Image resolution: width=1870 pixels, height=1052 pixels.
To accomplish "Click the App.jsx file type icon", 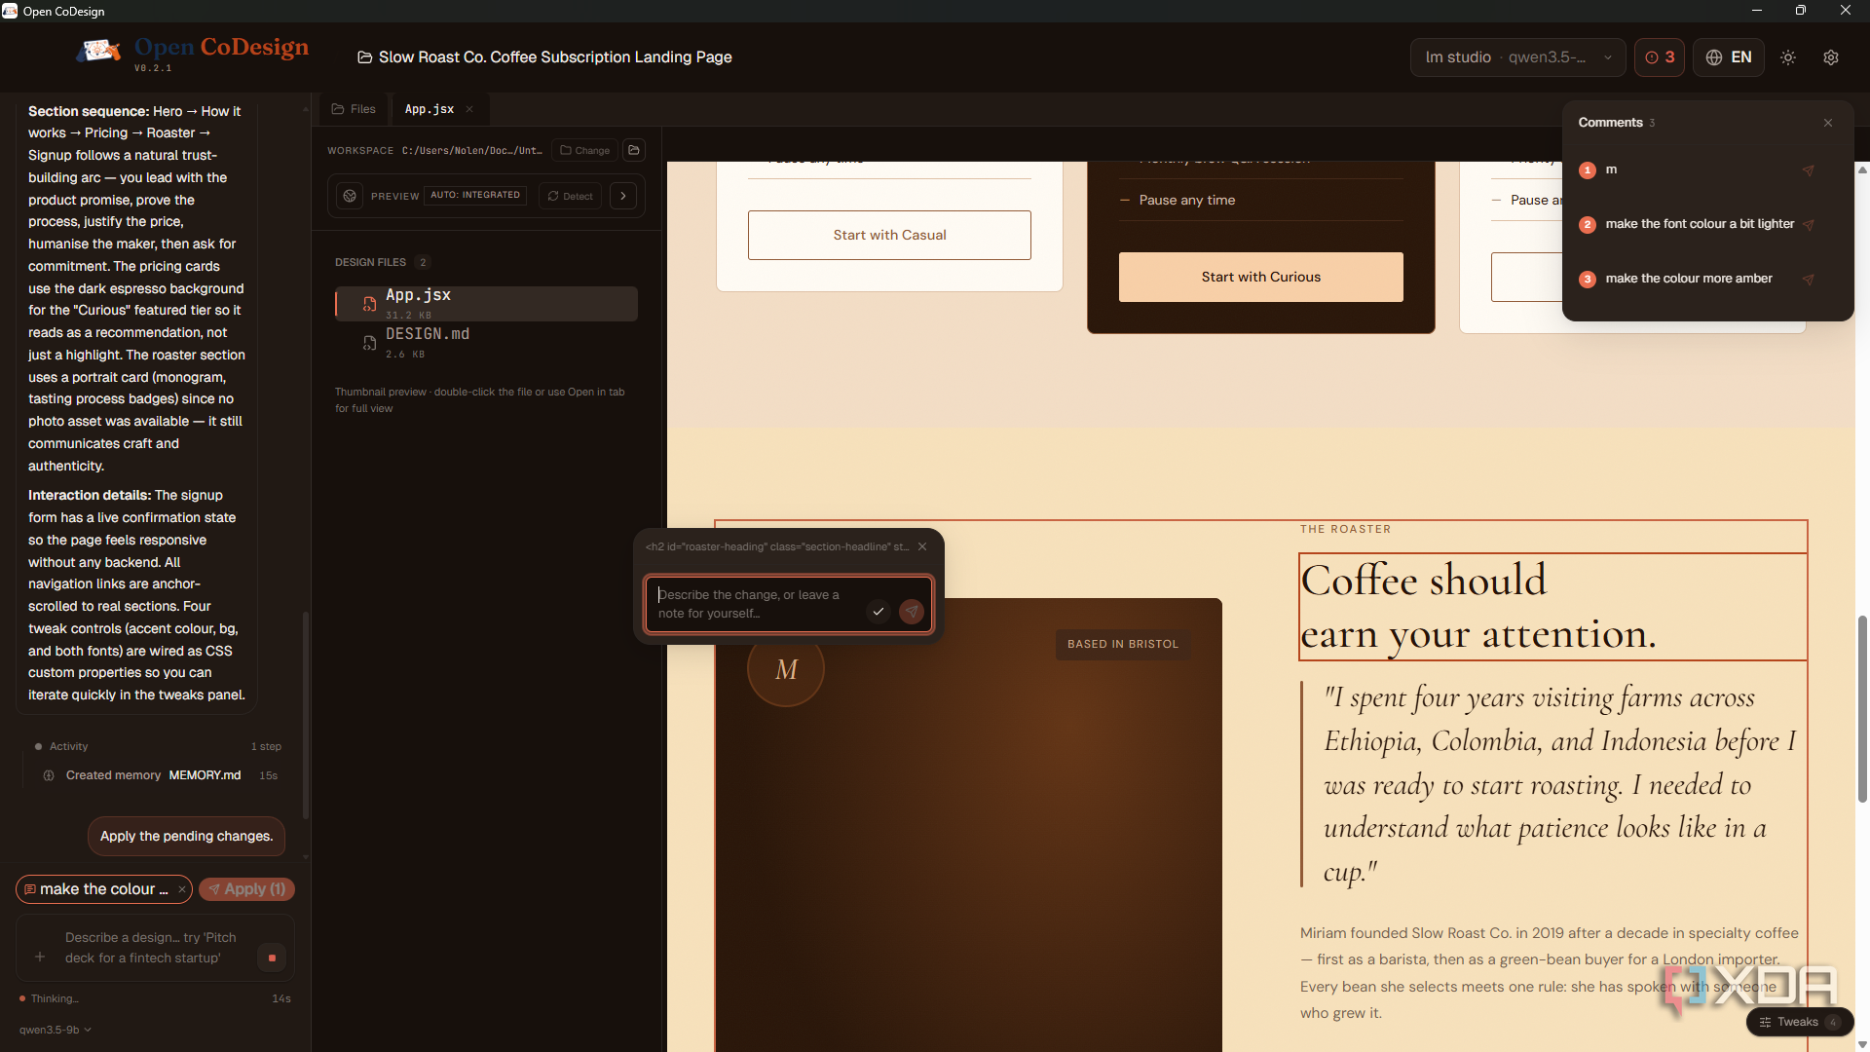I will [x=369, y=304].
